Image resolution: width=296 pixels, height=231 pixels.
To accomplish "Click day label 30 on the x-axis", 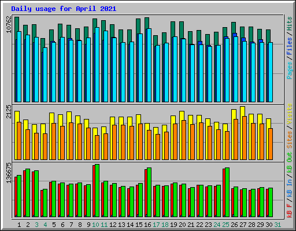I will pos(269,225).
